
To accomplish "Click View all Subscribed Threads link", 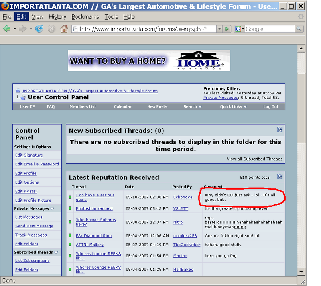I will (254, 159).
